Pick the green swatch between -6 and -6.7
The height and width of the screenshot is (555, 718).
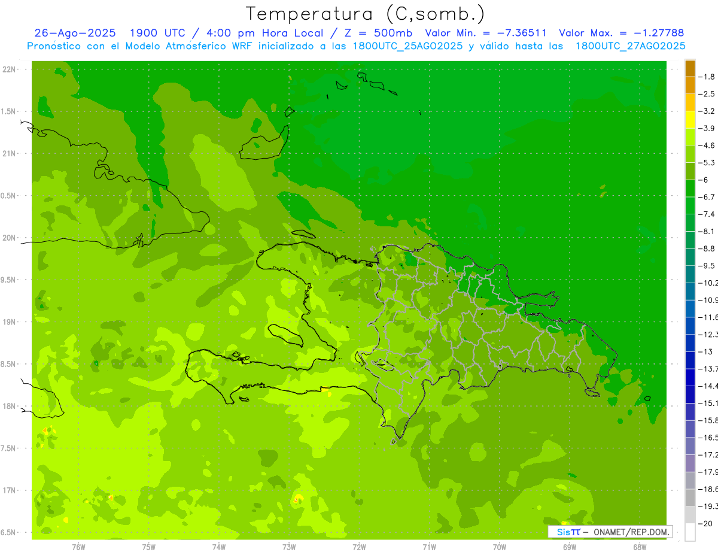[x=690, y=189]
